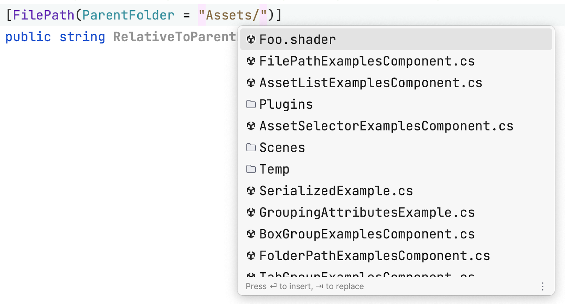565x304 pixels.
Task: Click the folder icon next to Temp
Action: [251, 169]
